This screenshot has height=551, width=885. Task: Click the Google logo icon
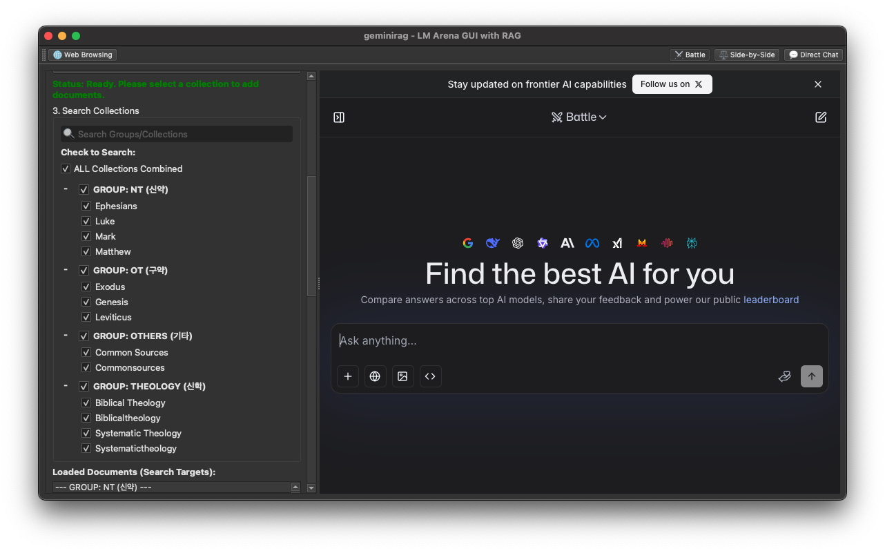(x=468, y=243)
